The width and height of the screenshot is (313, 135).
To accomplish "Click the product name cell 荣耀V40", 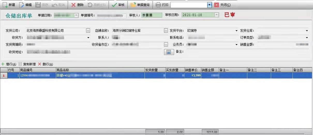I will pyautogui.click(x=100, y=75).
